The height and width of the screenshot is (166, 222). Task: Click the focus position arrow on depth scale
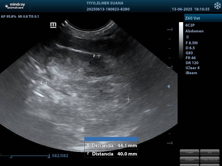click(168, 87)
